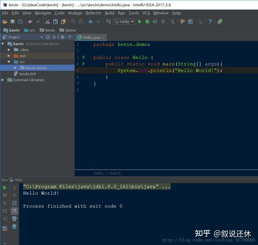Screen dimensions: 258x245
Task: Open the Hello run configuration dropdown
Action: pyautogui.click(x=124, y=22)
